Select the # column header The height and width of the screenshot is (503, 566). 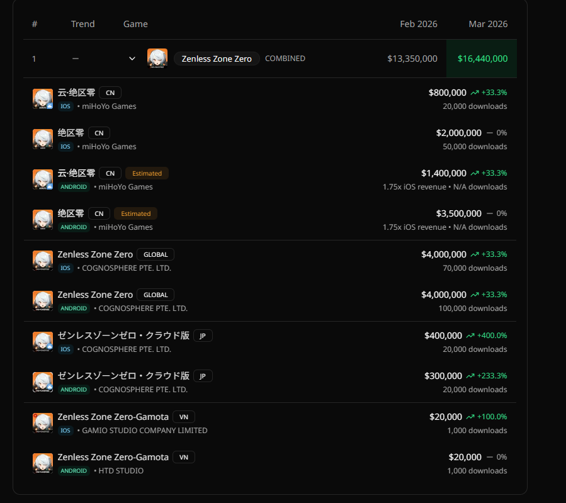pos(35,24)
